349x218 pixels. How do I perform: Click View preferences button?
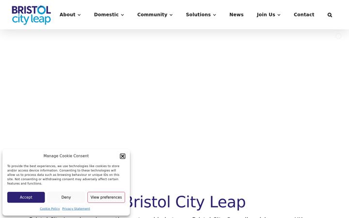(x=106, y=197)
